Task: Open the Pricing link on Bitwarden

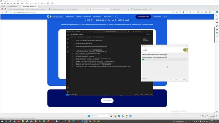Action: tap(79, 17)
